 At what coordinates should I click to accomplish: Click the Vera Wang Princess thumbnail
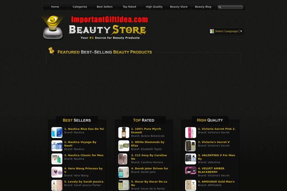pos(57,172)
